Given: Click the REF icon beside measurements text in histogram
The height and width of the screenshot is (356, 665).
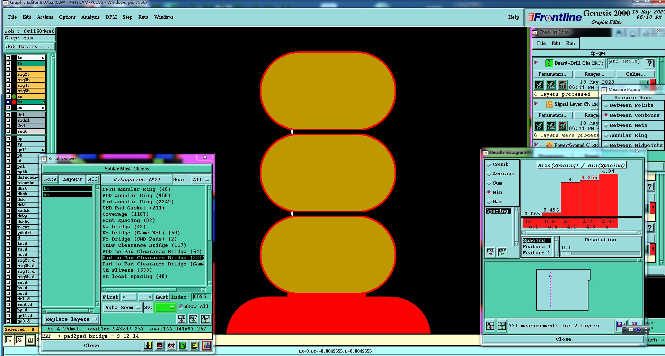Looking at the screenshot, I should [x=502, y=326].
